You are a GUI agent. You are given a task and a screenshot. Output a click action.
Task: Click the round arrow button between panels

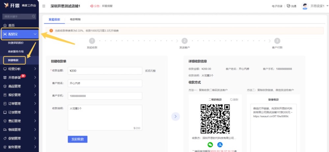click(x=176, y=116)
